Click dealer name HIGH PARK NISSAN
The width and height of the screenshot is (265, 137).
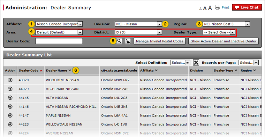click(62, 89)
